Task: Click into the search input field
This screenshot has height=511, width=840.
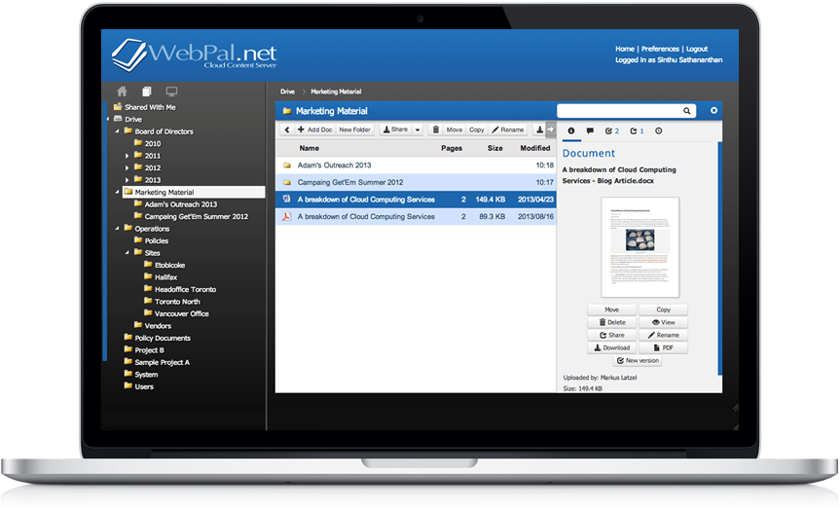Action: (x=618, y=111)
